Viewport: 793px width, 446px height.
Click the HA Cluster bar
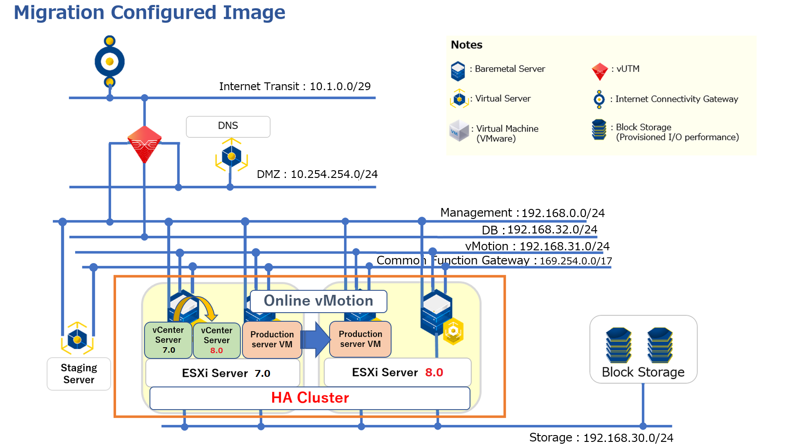click(310, 398)
